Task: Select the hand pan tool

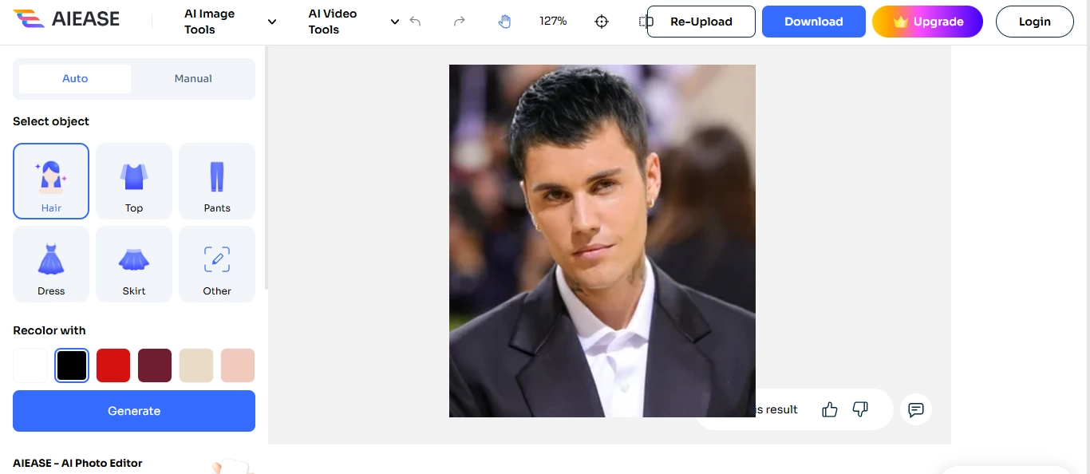Action: 504,22
